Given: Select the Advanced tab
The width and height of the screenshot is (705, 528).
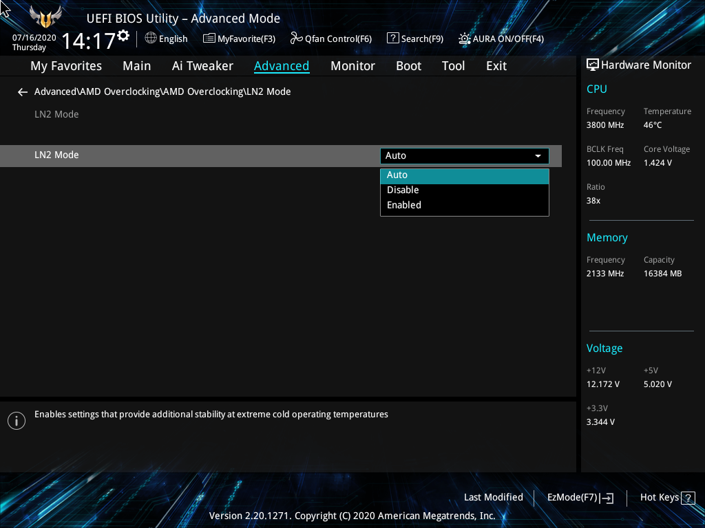Looking at the screenshot, I should point(282,66).
